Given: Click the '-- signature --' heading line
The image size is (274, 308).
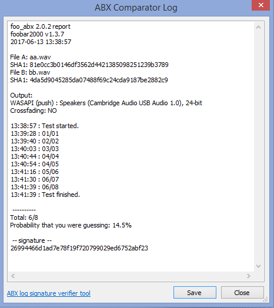Looking at the screenshot, I should tap(32, 240).
